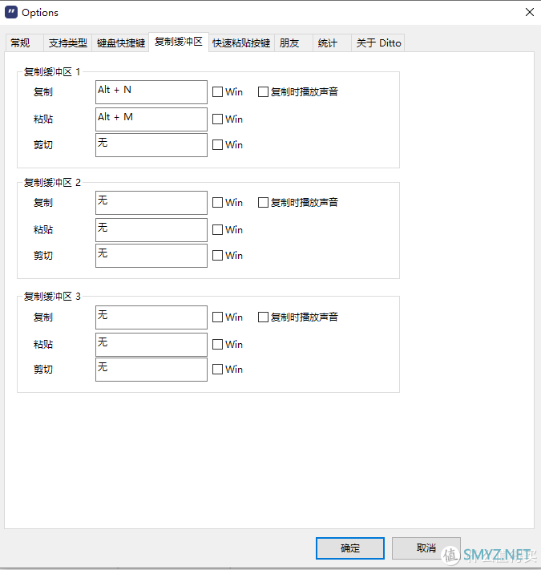Click the 剪切 label in buffer 3
Screen dimensions: 541x570
43,370
